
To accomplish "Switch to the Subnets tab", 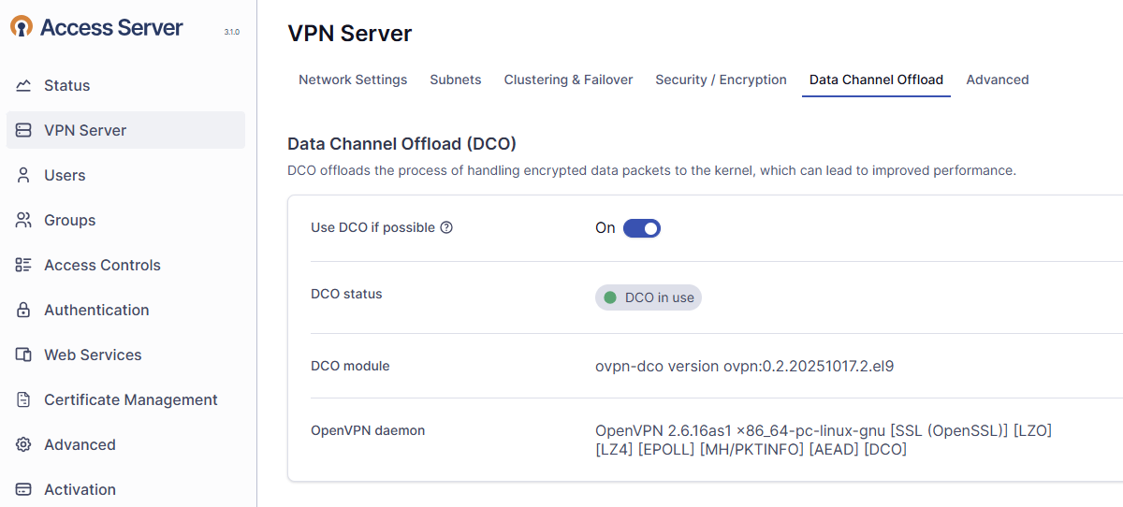I will point(456,80).
